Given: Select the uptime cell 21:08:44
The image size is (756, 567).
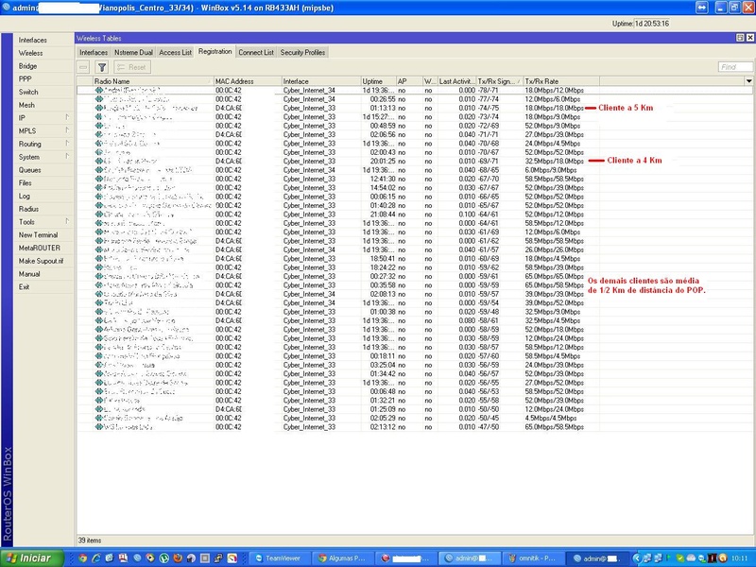Looking at the screenshot, I should (383, 215).
